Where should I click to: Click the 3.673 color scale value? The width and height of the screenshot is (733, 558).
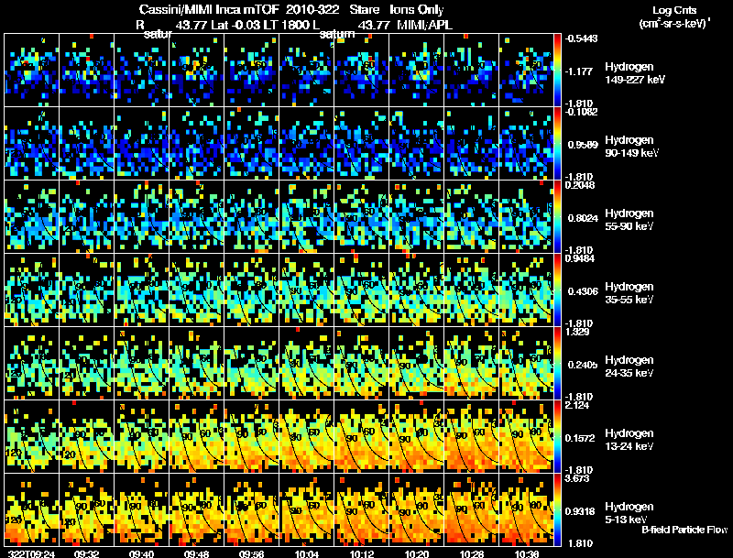(x=578, y=478)
